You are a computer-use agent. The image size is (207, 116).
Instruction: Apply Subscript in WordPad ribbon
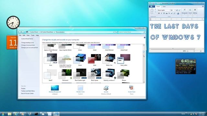[169, 13]
